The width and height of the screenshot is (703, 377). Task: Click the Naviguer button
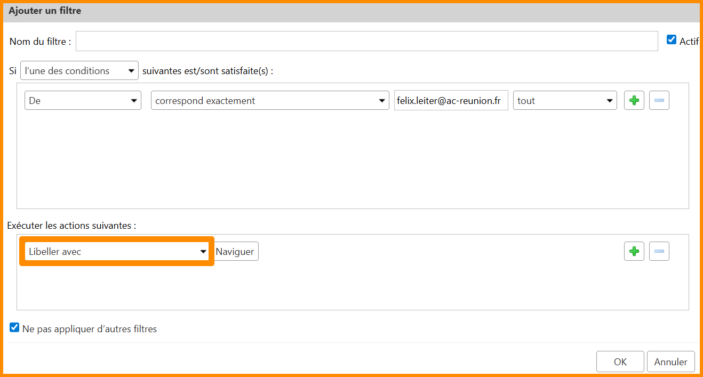click(235, 252)
